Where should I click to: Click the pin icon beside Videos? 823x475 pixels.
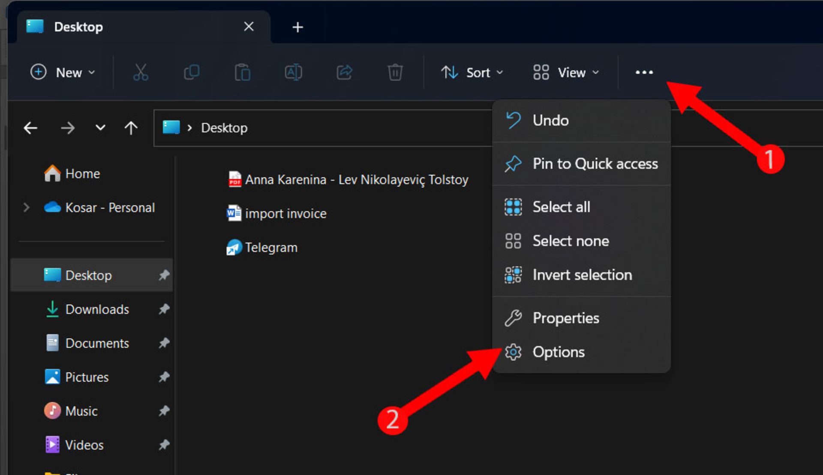(x=164, y=445)
